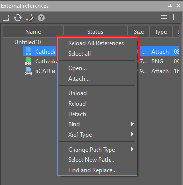Expand the Xref Type submenu
183x185 pixels.
(x=97, y=135)
